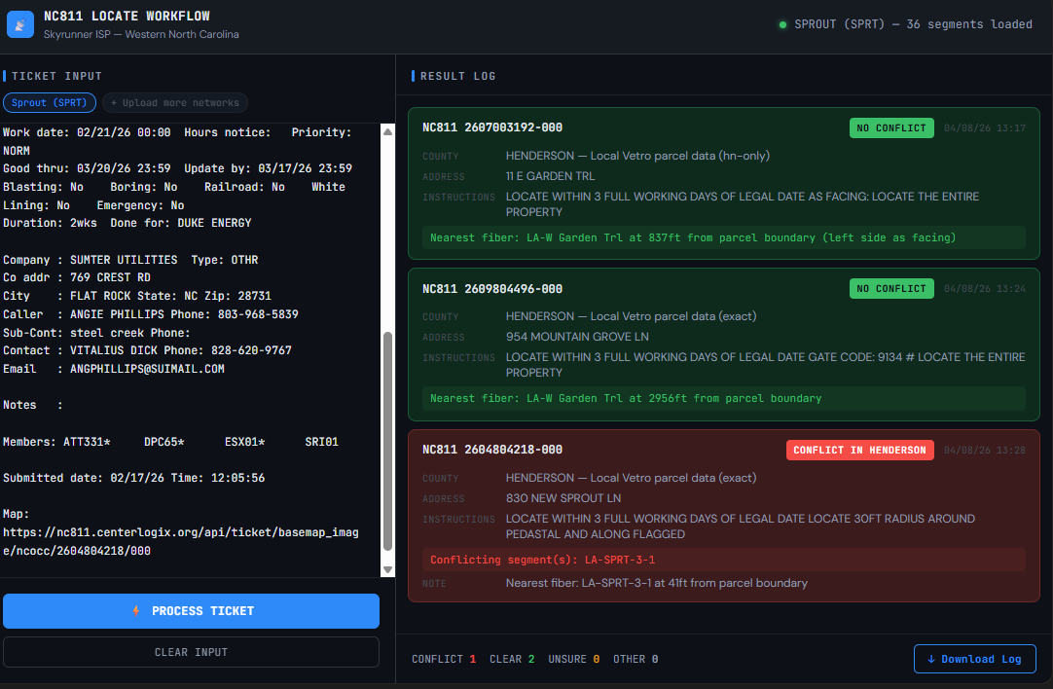Click the ticket text scrollbar down arrow
The width and height of the screenshot is (1053, 689).
387,569
